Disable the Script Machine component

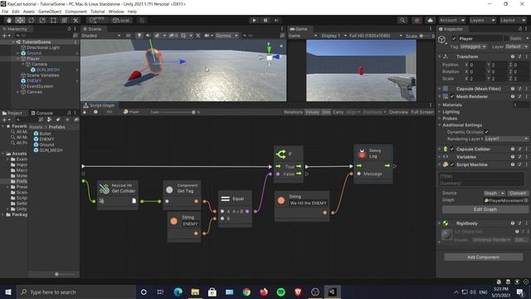point(452,164)
